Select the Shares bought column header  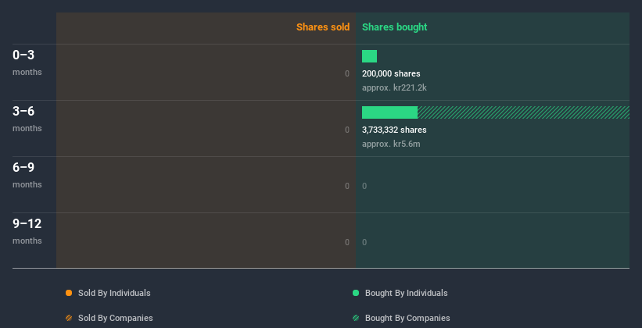394,27
